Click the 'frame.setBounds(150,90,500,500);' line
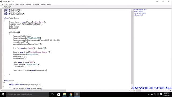The width and height of the screenshot is (172, 97). point(27,38)
